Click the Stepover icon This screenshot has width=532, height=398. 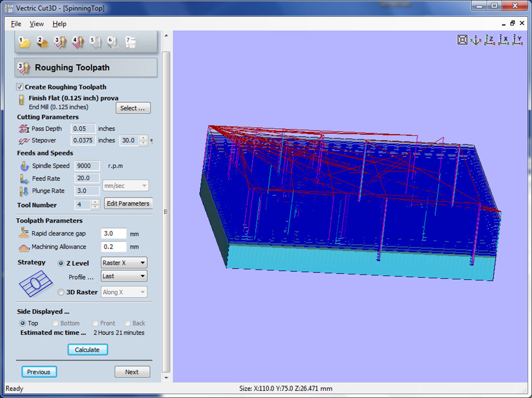(x=23, y=140)
